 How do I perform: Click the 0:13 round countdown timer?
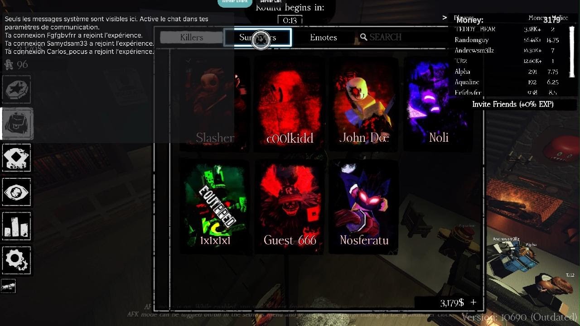tap(290, 20)
